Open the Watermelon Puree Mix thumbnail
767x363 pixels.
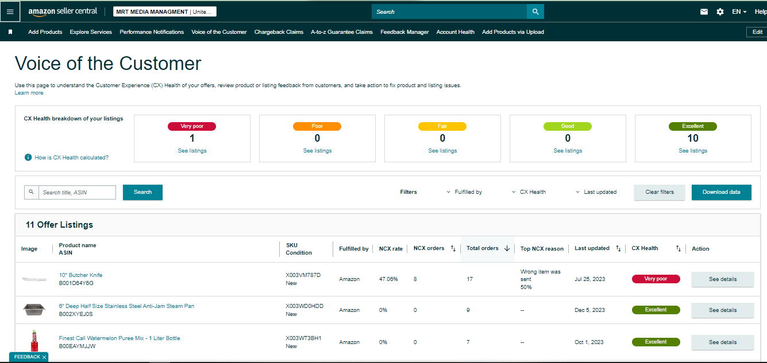click(x=34, y=341)
